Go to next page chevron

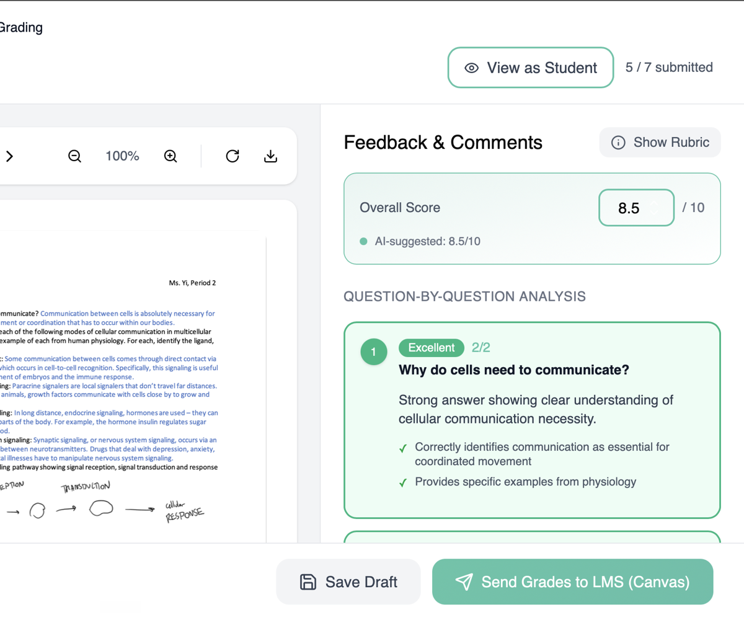click(10, 156)
